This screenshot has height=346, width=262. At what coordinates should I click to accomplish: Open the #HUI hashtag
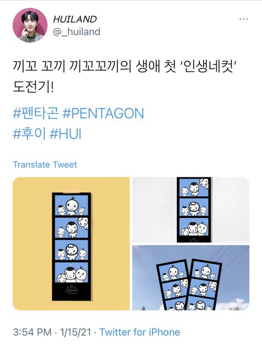click(x=66, y=134)
